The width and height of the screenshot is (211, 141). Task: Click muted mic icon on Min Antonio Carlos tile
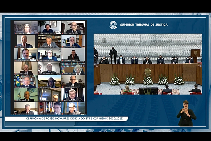pos(62,87)
